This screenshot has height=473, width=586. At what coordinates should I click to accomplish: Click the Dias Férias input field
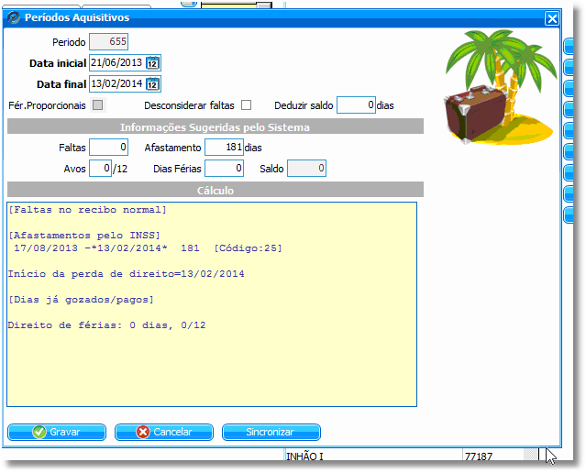pyautogui.click(x=225, y=168)
